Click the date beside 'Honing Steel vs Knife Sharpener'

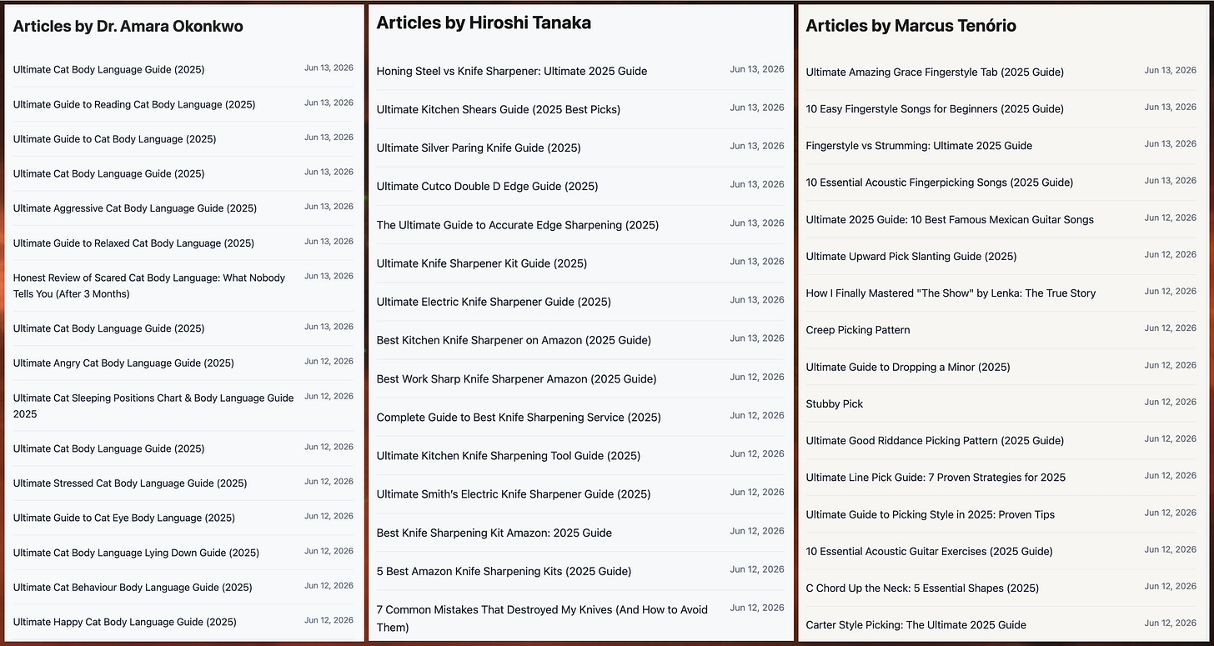tap(757, 69)
